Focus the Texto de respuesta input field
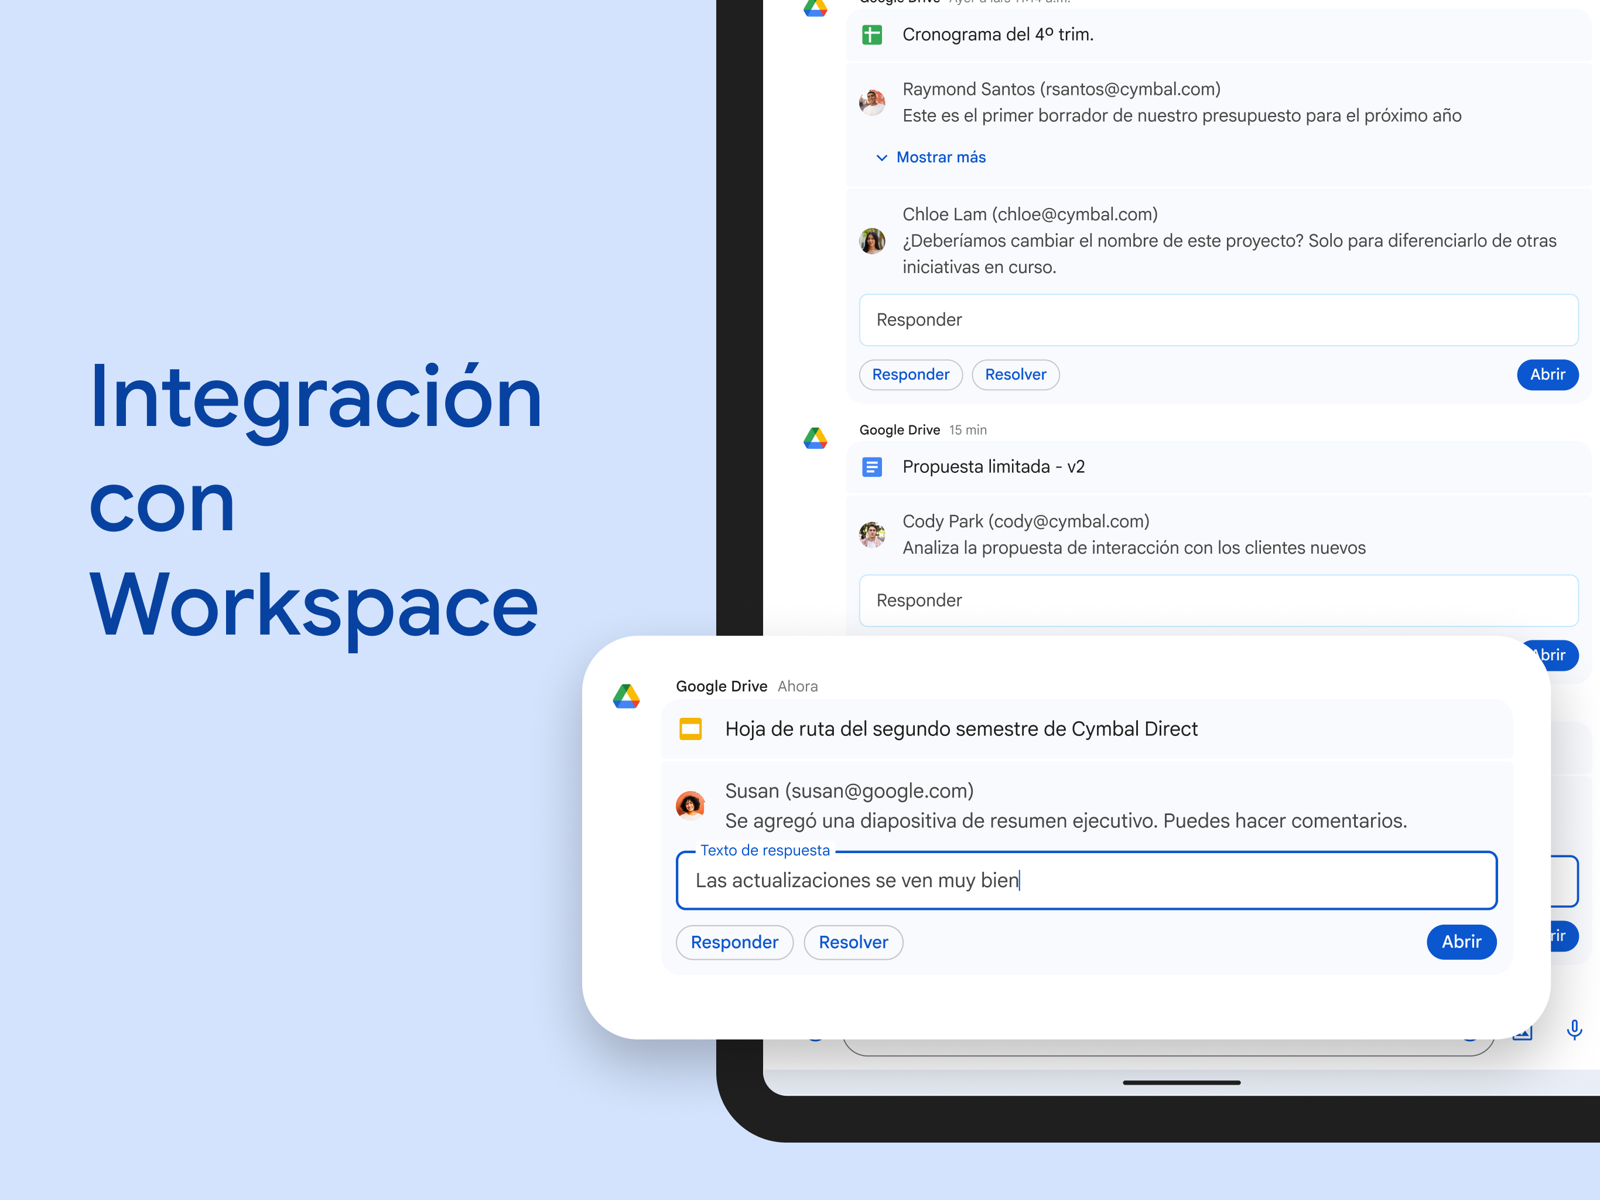Image resolution: width=1600 pixels, height=1200 pixels. (x=1086, y=880)
